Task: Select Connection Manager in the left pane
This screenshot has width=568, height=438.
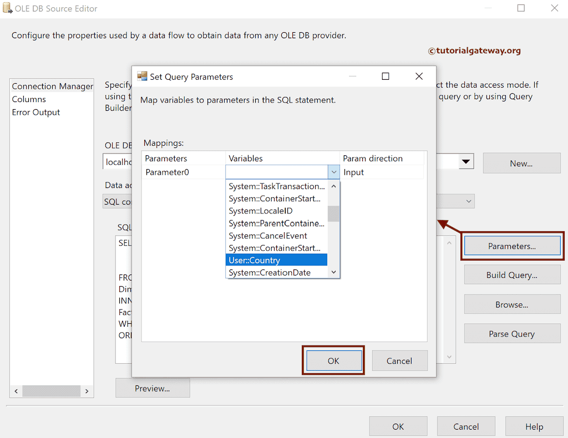Action: pyautogui.click(x=52, y=86)
